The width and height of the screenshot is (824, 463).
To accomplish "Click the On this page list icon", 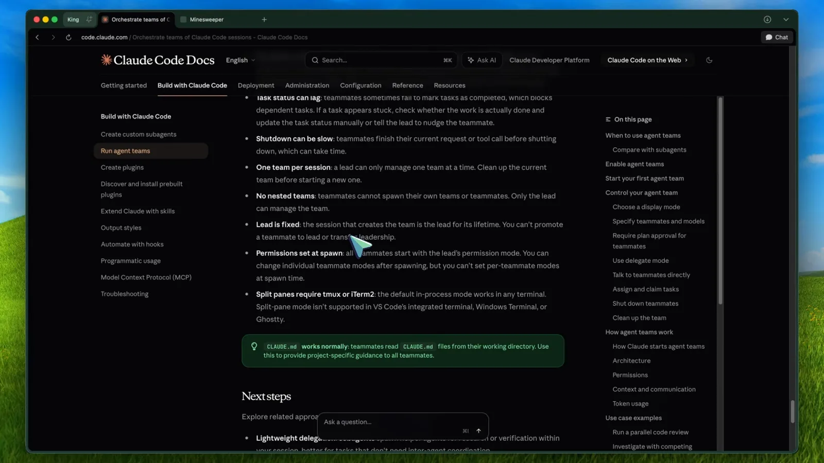I will click(608, 119).
